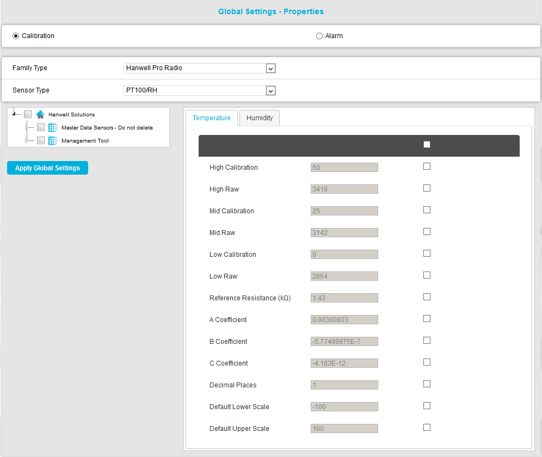This screenshot has height=457, width=542.
Task: Click the Hanwell Solutions home icon
Action: click(40, 114)
